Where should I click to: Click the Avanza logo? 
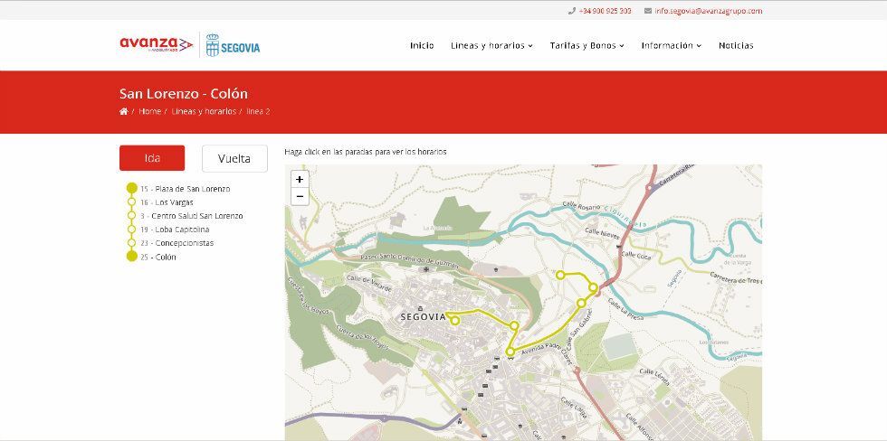pyautogui.click(x=156, y=44)
